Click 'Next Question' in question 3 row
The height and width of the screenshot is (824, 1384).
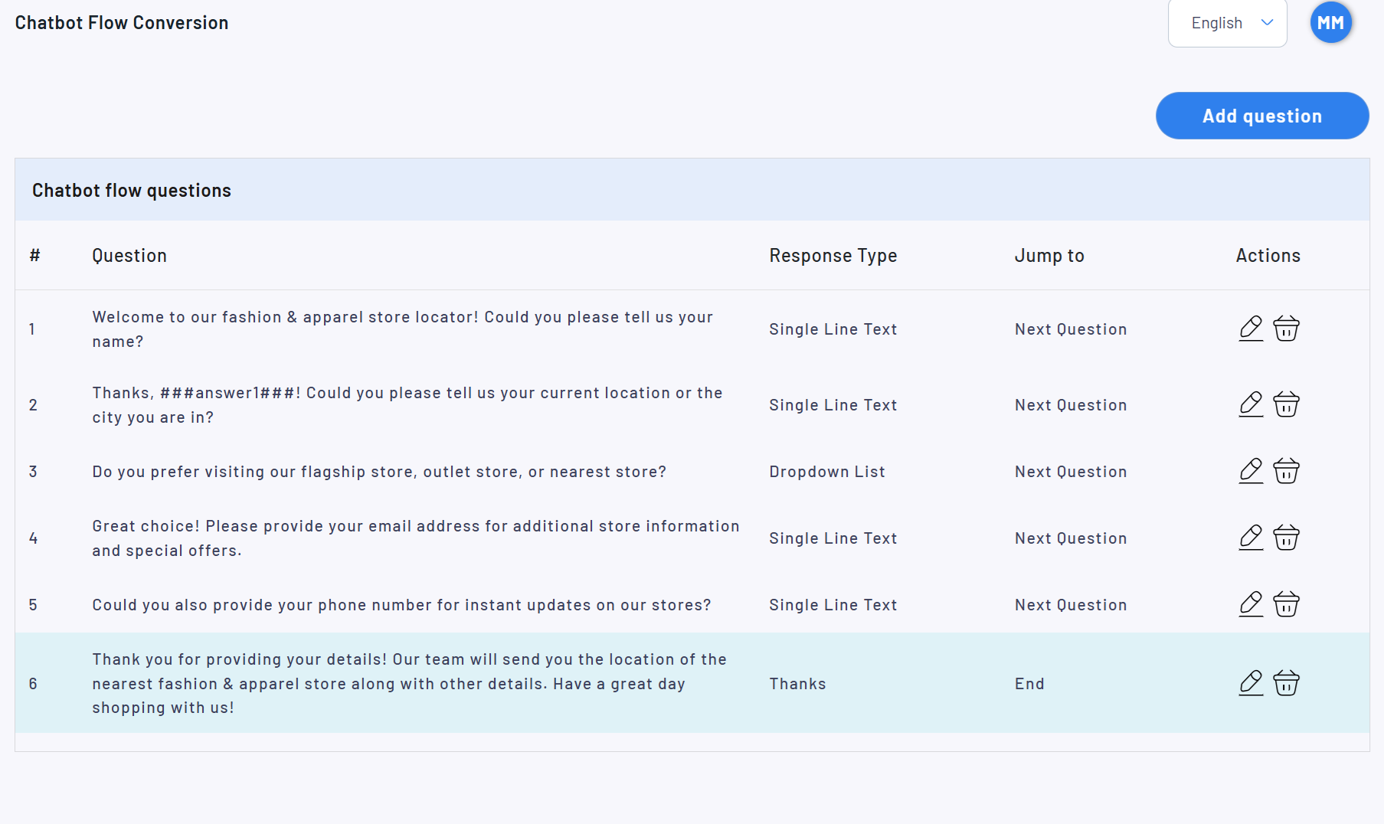tap(1071, 472)
